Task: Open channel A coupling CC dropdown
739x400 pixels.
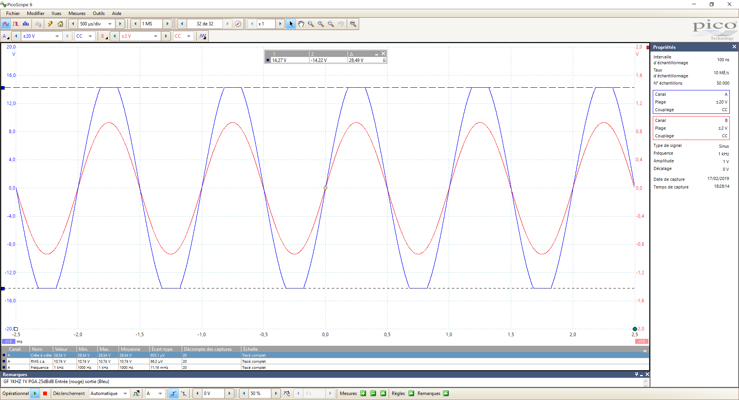Action: point(90,36)
